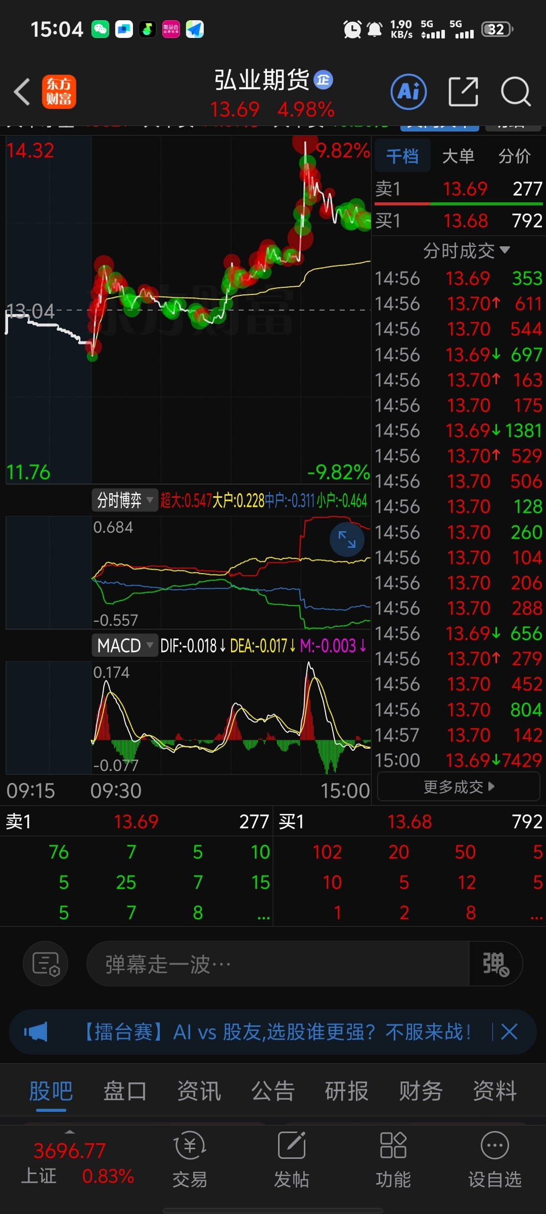Tap the alarm clock status icon

click(x=352, y=29)
